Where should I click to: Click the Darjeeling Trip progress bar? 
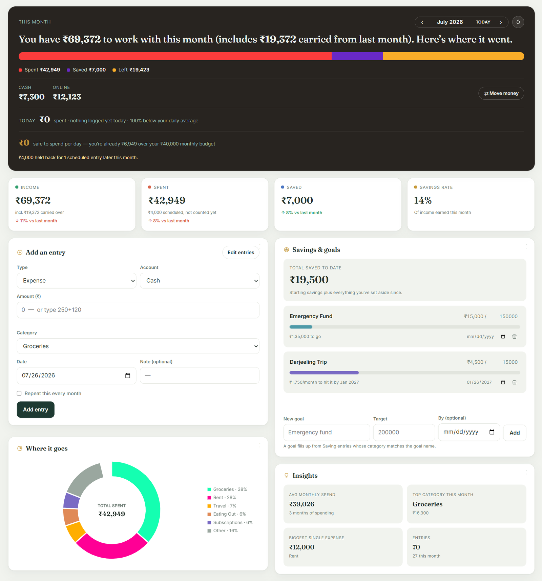pyautogui.click(x=405, y=373)
